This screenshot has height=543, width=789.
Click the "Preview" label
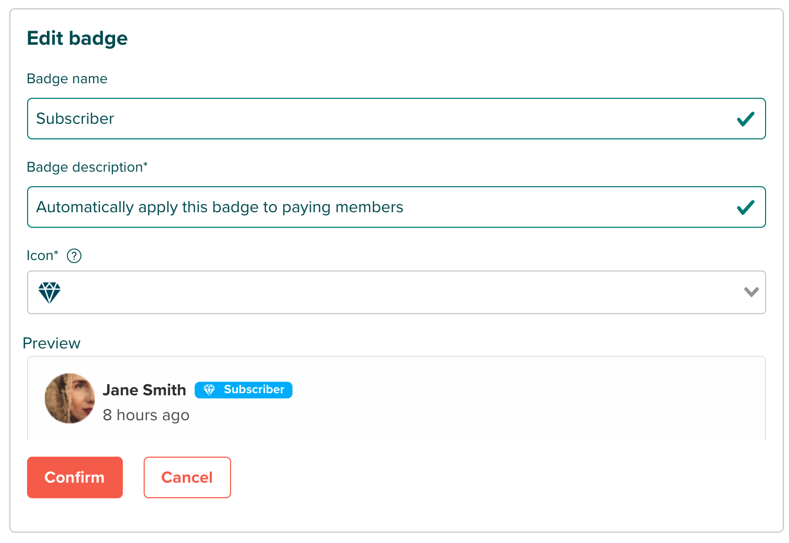(52, 343)
